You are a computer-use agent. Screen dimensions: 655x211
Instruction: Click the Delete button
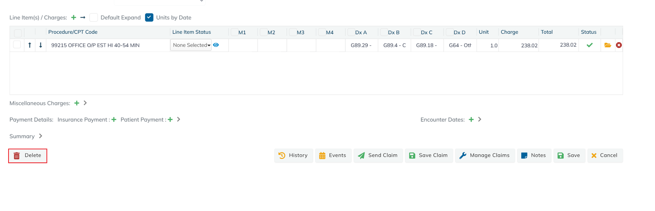(x=28, y=156)
